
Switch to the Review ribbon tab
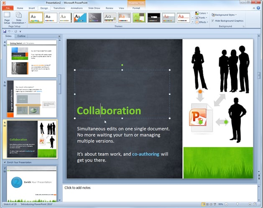[110, 8]
